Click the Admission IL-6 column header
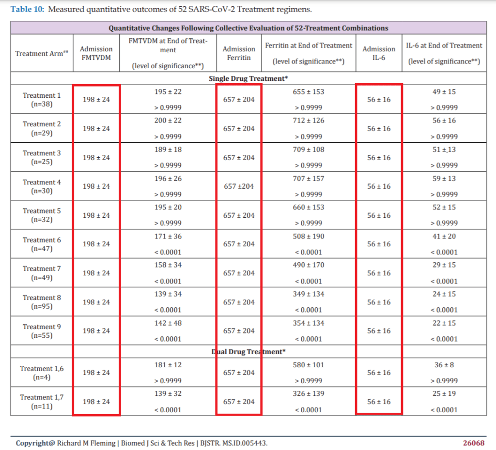496x450 pixels. coord(379,53)
